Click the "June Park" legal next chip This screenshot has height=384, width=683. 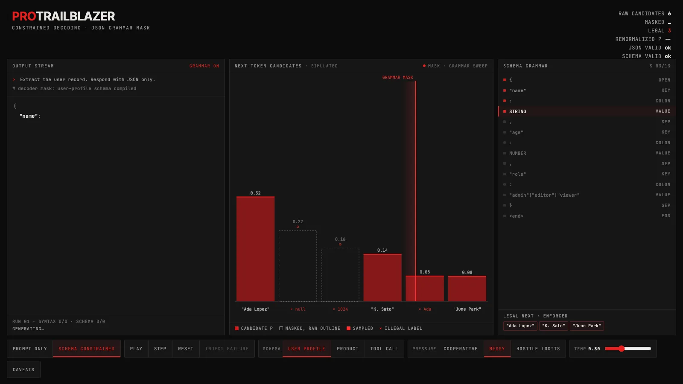[x=587, y=326]
